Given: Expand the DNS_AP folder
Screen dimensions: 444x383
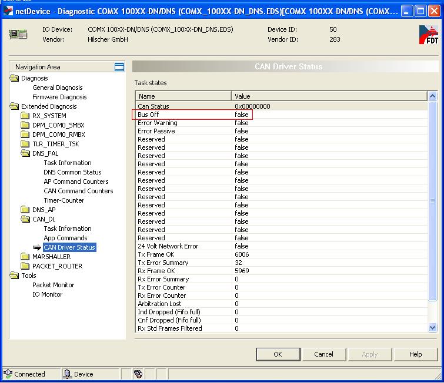Looking at the screenshot, I should [25, 210].
